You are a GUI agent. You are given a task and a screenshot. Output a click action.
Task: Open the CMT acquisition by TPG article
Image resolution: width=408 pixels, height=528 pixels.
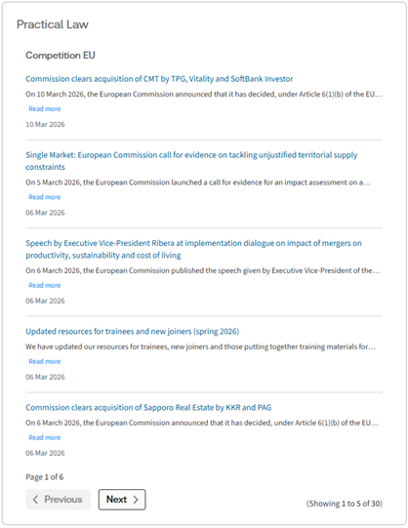click(x=159, y=79)
